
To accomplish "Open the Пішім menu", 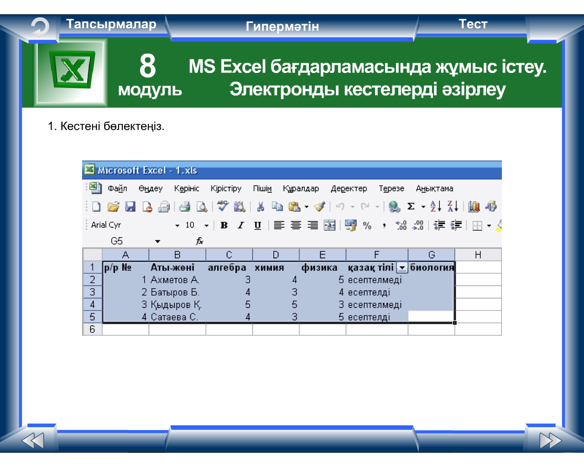I will 262,188.
